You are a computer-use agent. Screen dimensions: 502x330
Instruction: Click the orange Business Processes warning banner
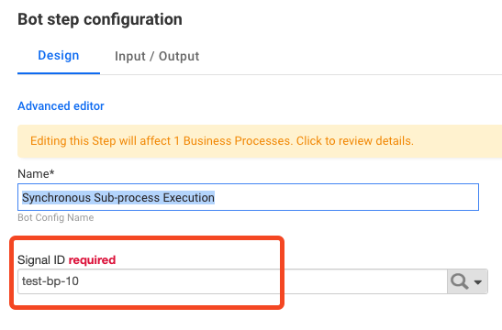260,141
